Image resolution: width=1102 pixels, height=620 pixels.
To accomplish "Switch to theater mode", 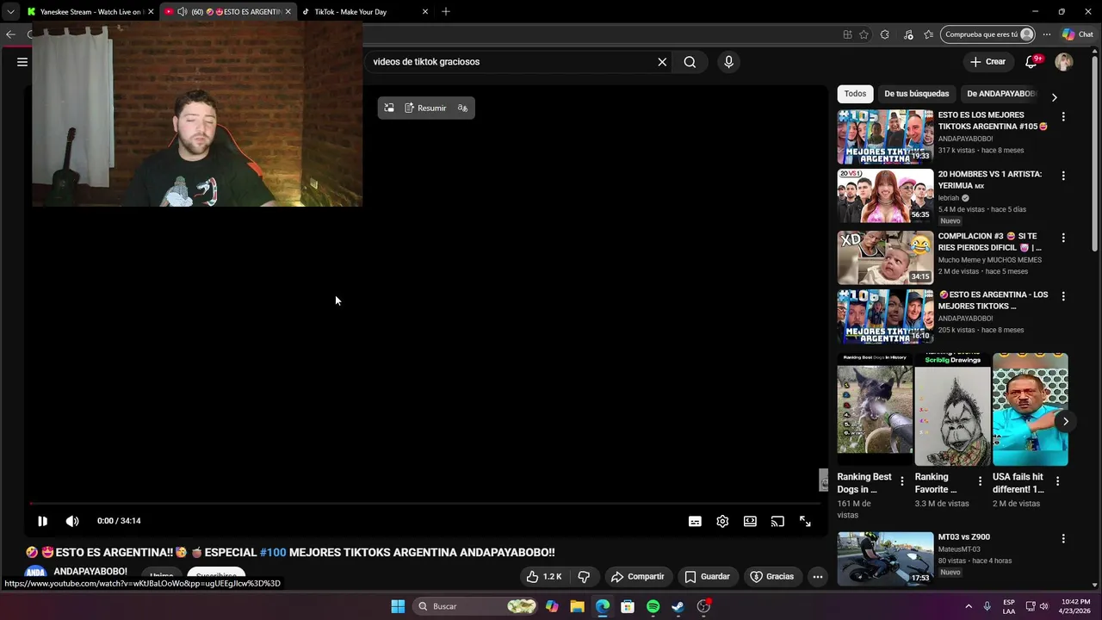I will [750, 521].
